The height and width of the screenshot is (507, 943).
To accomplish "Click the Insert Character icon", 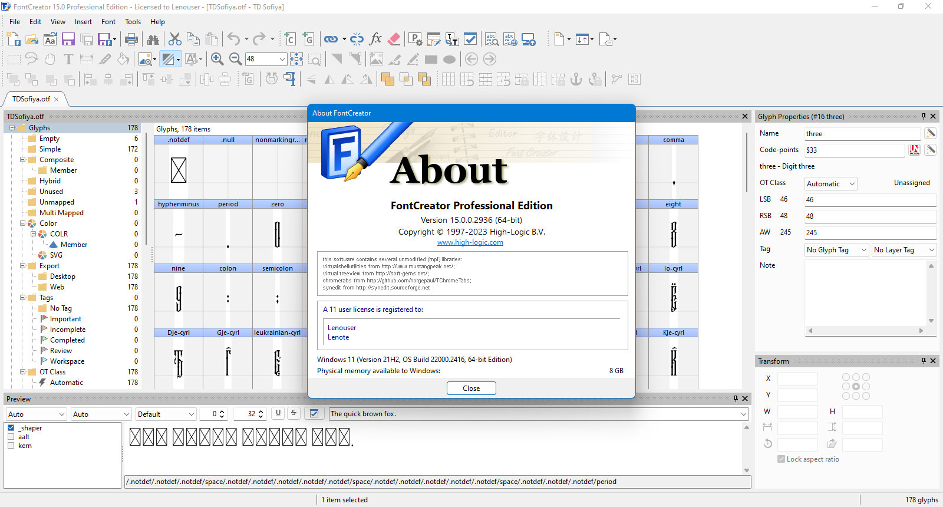I will point(290,39).
